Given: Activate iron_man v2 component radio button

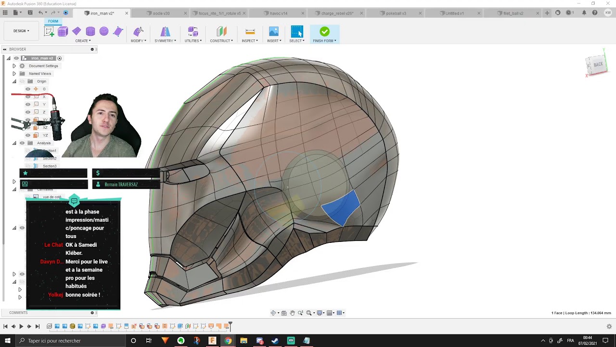Looking at the screenshot, I should point(60,58).
